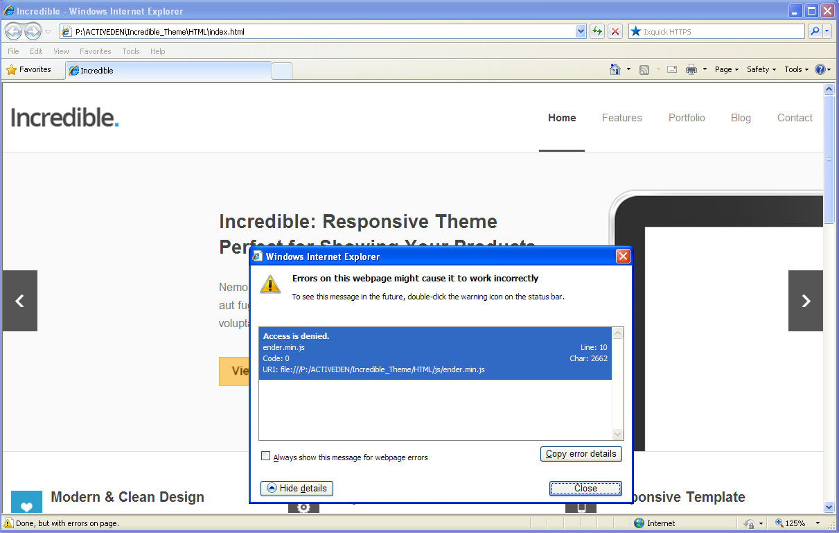This screenshot has height=533, width=839.
Task: Click the red Stop loading icon
Action: [615, 31]
